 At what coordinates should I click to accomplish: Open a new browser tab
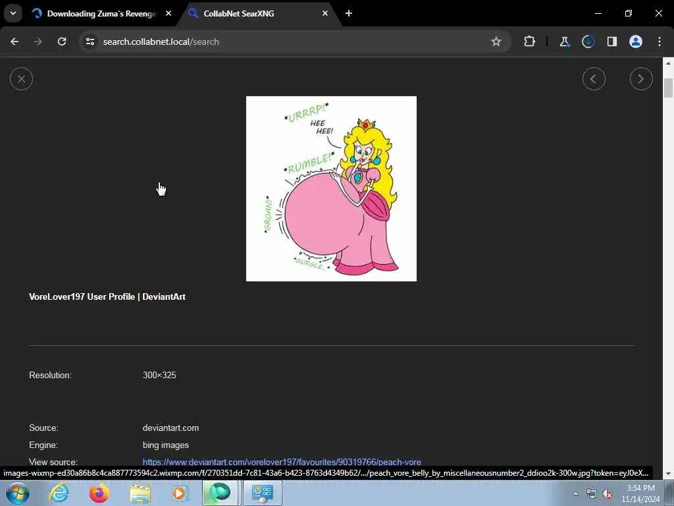349,13
